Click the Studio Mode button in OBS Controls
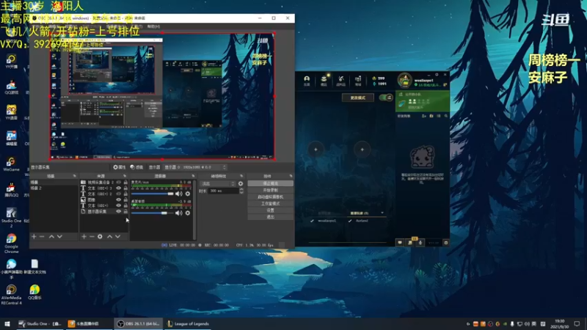The image size is (587, 330). [270, 204]
